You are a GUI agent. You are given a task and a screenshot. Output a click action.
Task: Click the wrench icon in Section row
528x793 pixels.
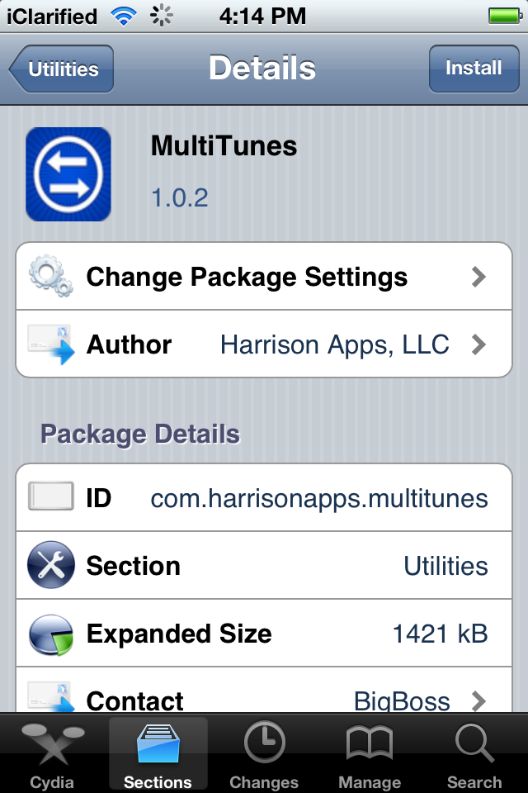tap(51, 565)
